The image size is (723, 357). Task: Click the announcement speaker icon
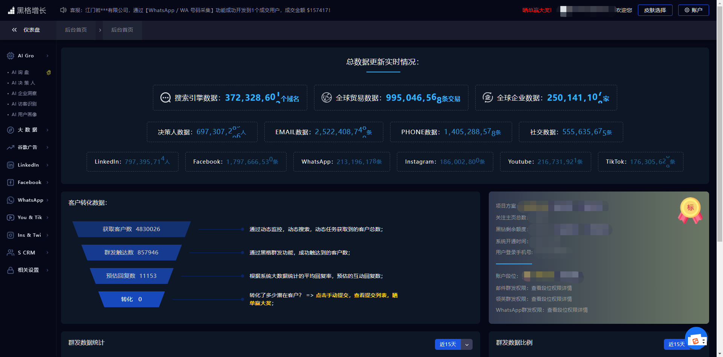63,10
